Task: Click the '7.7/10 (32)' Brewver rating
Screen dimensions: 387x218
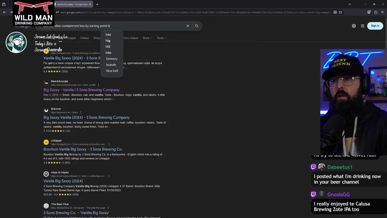Action: click(x=57, y=131)
